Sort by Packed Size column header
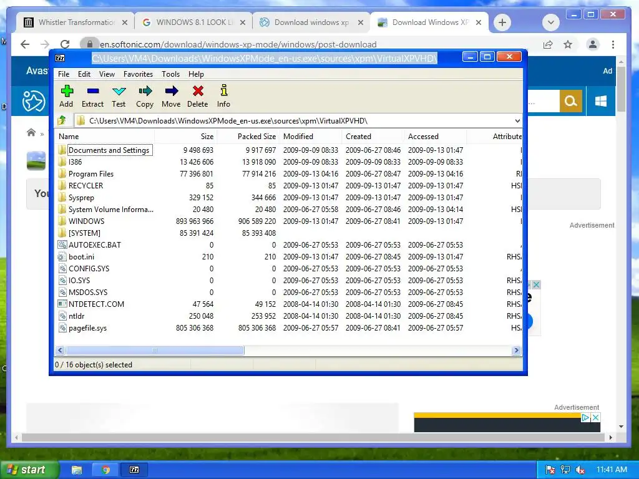Viewport: 639px width, 479px height. (x=248, y=137)
